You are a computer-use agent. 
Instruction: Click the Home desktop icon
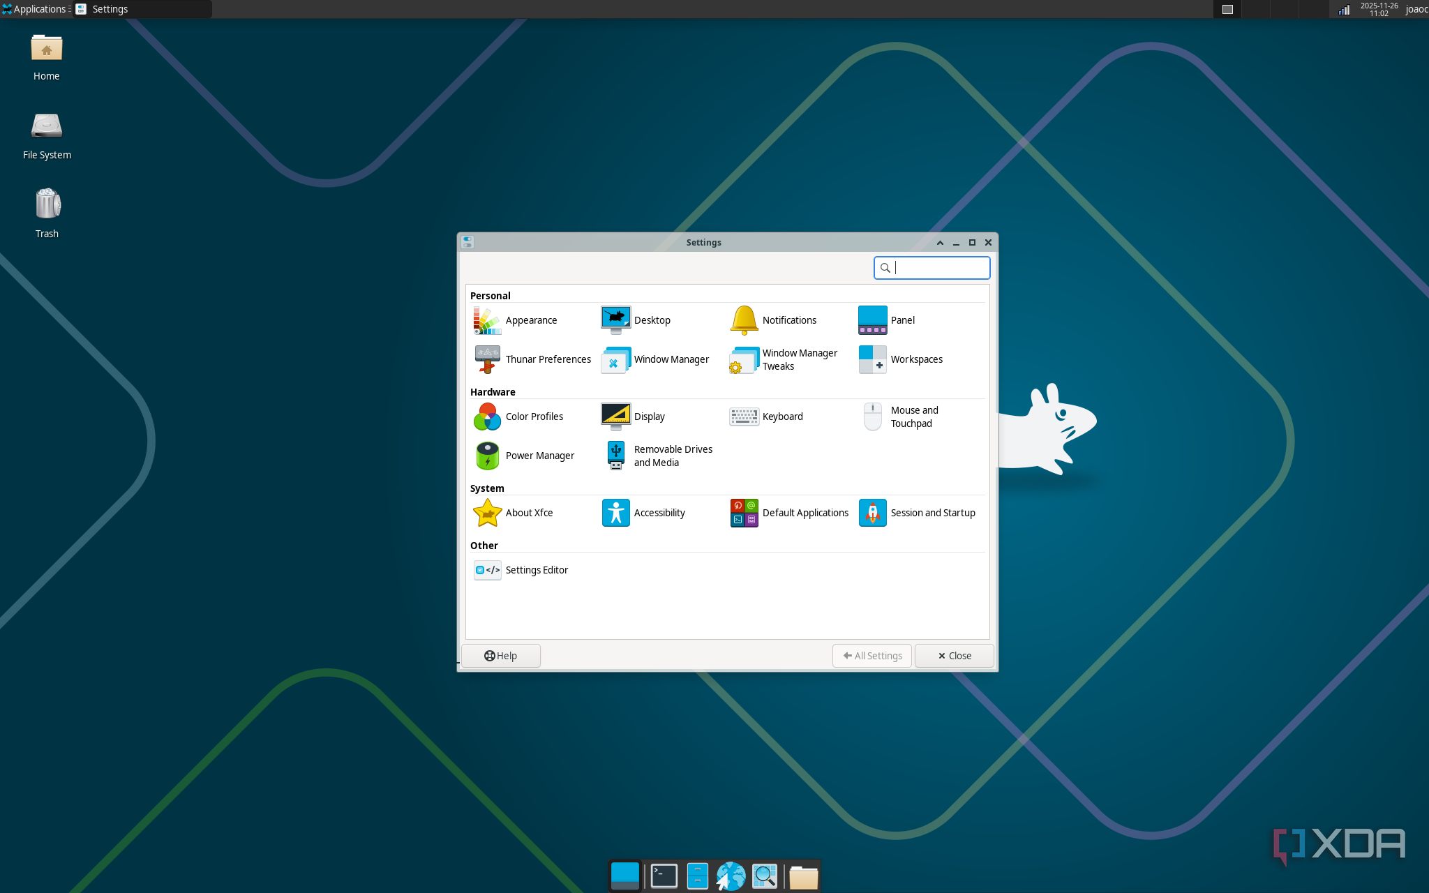point(47,58)
